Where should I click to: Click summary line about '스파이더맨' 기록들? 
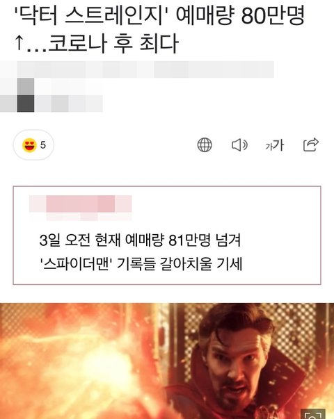coord(141,264)
